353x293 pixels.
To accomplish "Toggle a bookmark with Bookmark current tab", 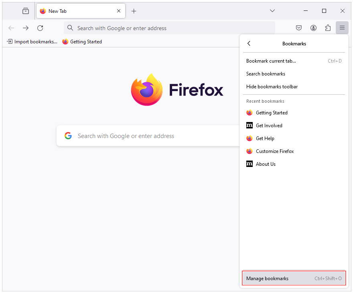I will point(271,61).
